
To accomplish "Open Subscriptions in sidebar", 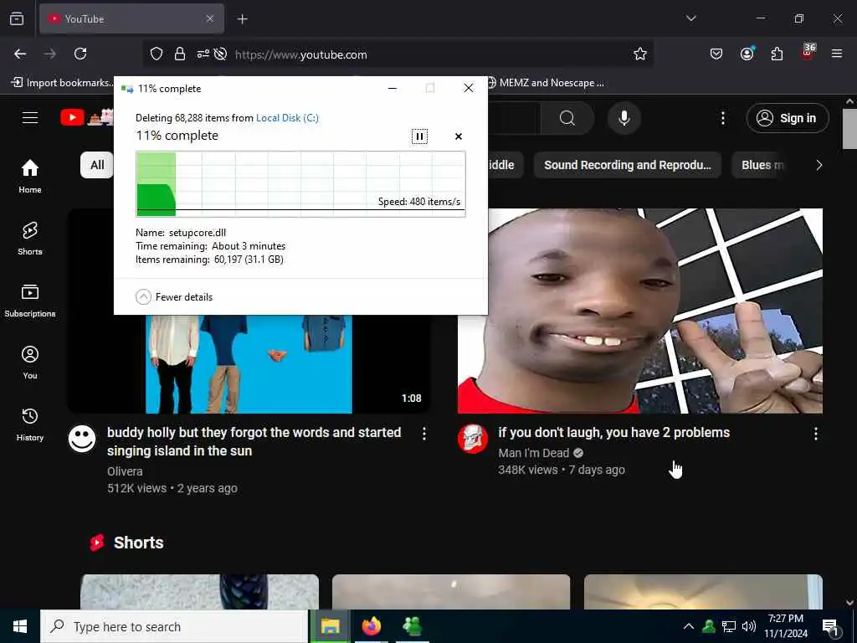I will coord(30,301).
